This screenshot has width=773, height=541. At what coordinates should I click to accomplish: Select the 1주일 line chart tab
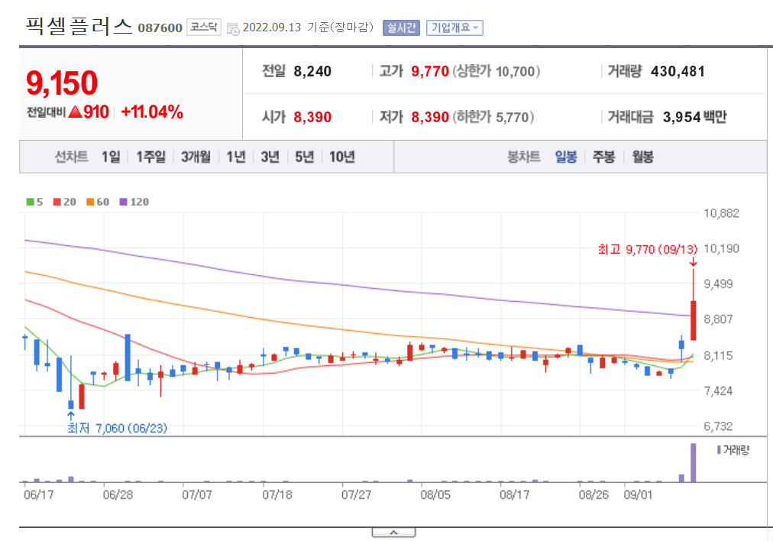150,157
